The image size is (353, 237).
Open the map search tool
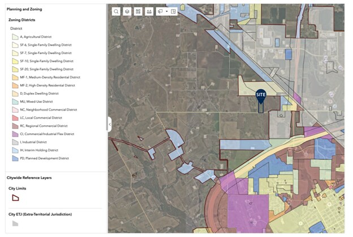point(116,11)
